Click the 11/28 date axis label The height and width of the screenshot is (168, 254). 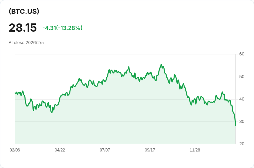coord(195,150)
